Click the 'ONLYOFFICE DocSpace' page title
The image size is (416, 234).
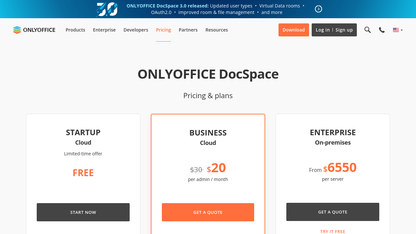pos(208,74)
